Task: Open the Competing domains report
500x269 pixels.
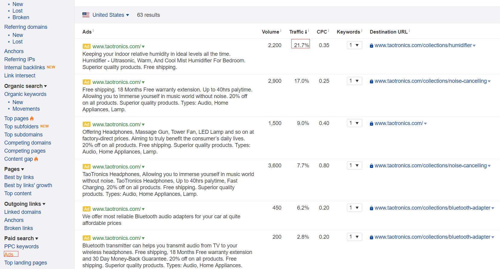Action: 28,143
